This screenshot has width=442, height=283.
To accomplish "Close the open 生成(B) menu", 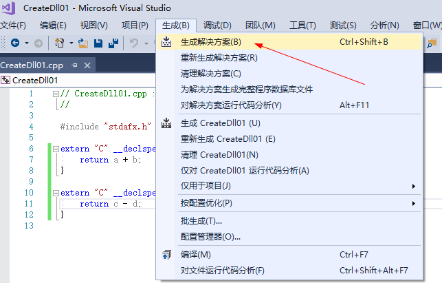I will point(176,25).
